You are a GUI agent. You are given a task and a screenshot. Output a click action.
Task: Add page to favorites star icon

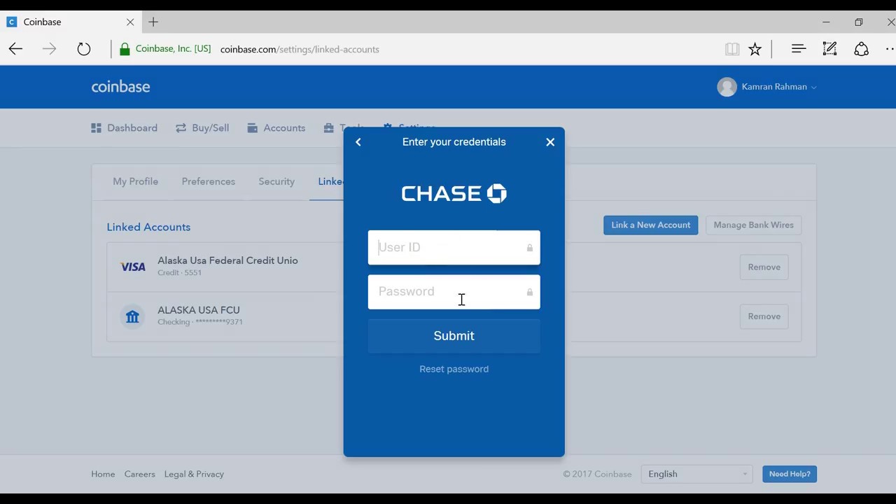click(755, 49)
